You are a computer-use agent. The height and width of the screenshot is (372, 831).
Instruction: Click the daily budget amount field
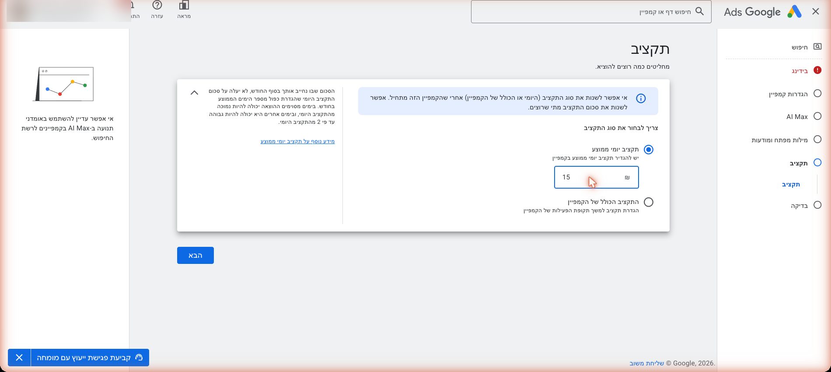click(597, 177)
